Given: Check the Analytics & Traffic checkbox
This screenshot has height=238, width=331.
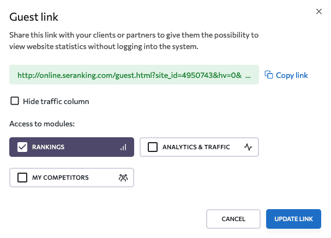Looking at the screenshot, I should [153, 147].
